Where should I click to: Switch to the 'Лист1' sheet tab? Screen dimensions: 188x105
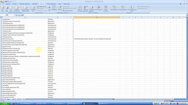click(9, 99)
